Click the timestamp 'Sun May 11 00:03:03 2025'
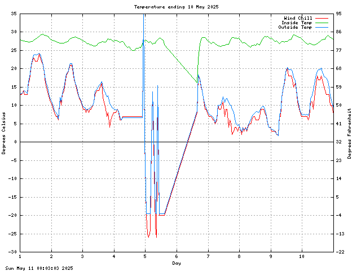Screen dimensions: 361x271 click(x=39, y=268)
